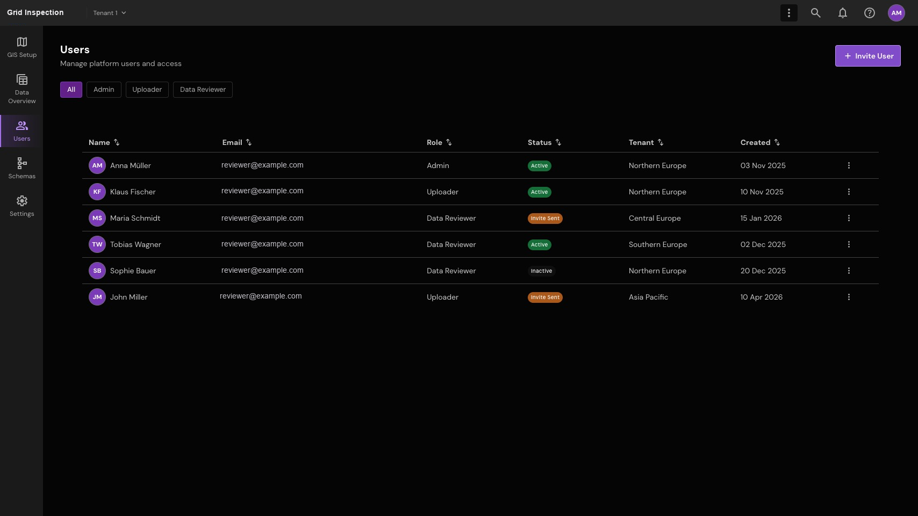The image size is (918, 516).
Task: Click Southern Europe tenant cell
Action: 658,244
